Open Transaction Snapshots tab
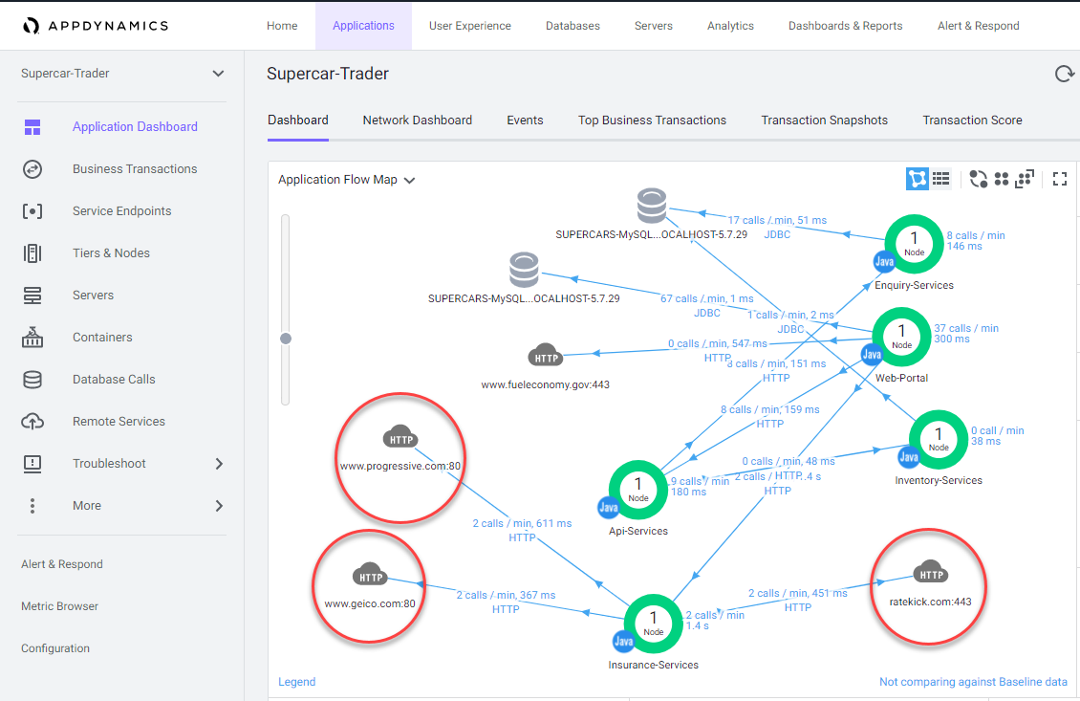Image resolution: width=1080 pixels, height=701 pixels. click(x=825, y=120)
